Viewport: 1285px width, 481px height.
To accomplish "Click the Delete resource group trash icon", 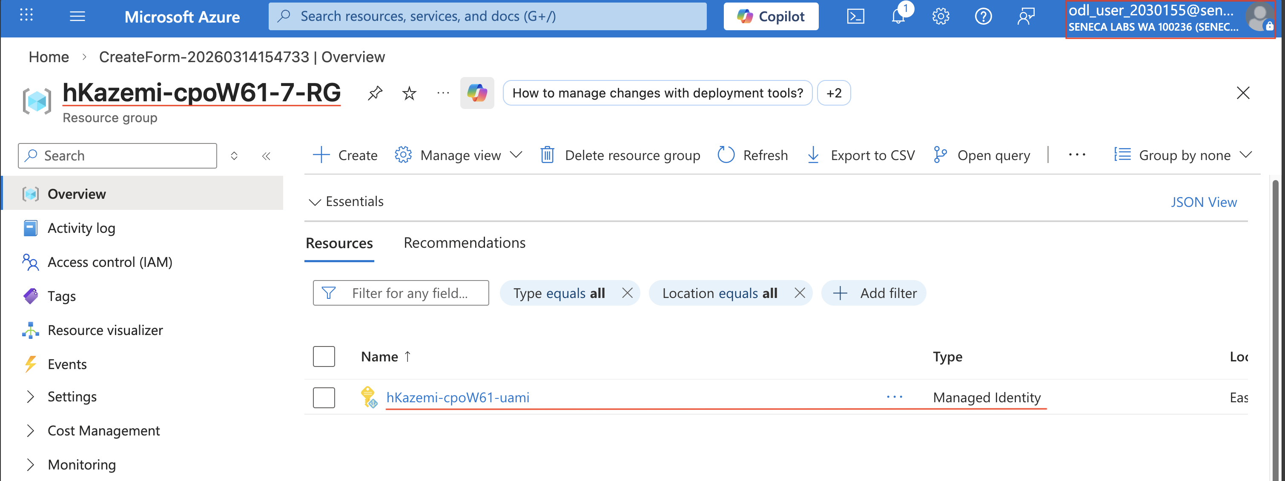I will click(547, 155).
